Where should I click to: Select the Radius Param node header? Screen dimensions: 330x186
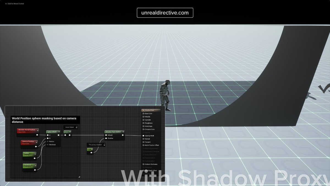30,154
